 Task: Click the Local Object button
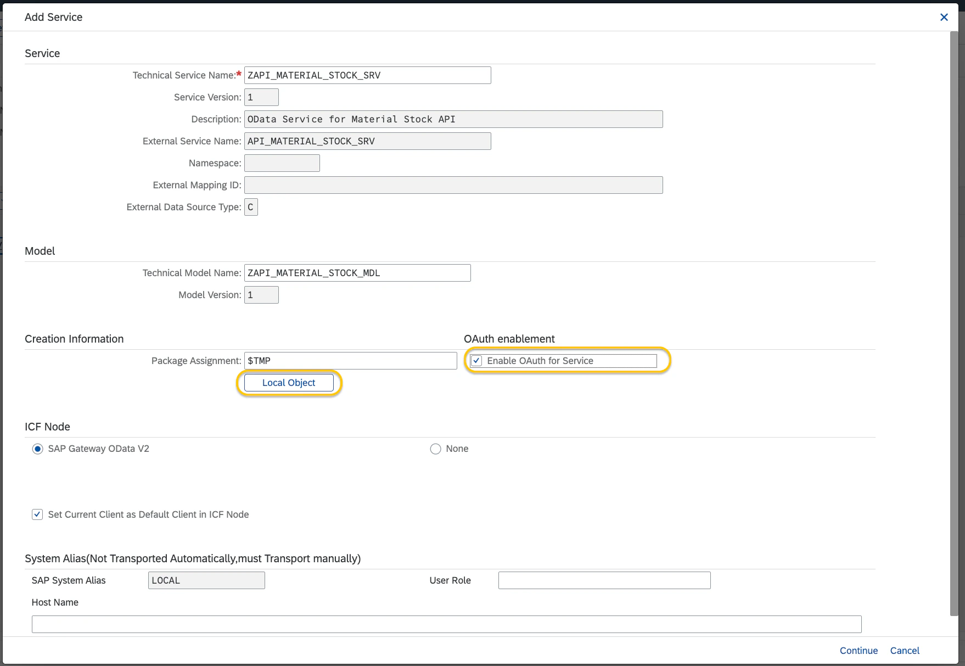(x=289, y=383)
